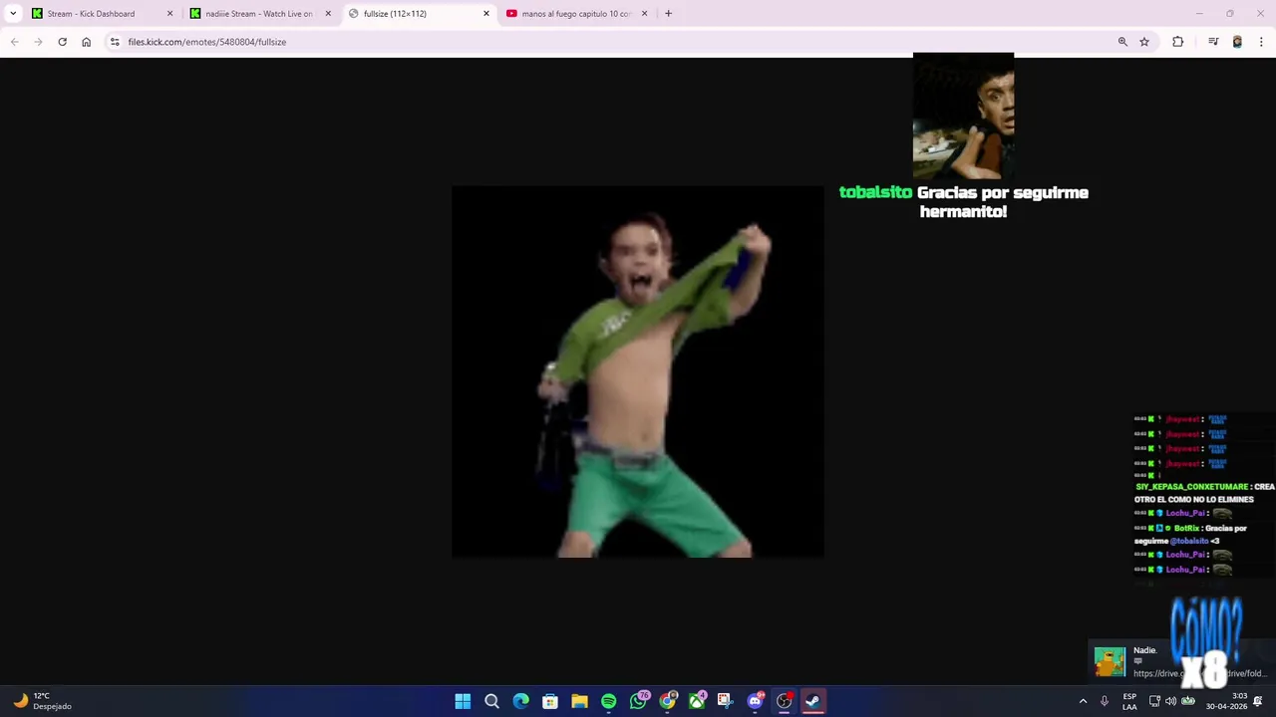The width and height of the screenshot is (1276, 717).
Task: Open the tab search dropdown arrow
Action: [13, 13]
